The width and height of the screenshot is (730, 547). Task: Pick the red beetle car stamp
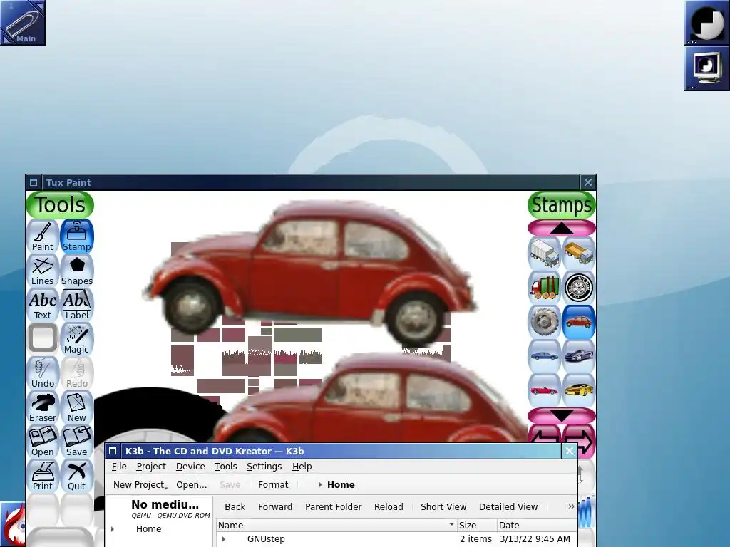point(579,322)
